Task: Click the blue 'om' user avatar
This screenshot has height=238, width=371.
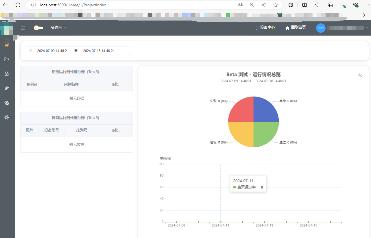Action: click(321, 28)
